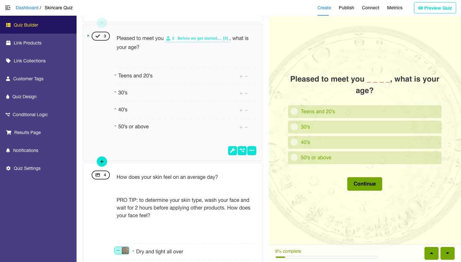Viewport: 461px width, 262px height.
Task: Select the 30's radio option in preview
Action: click(x=294, y=127)
